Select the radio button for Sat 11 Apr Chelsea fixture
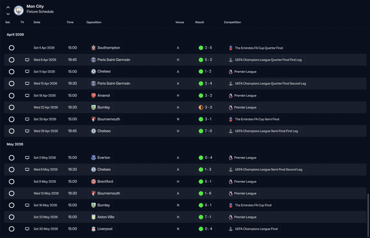This screenshot has width=370, height=238. click(12, 72)
